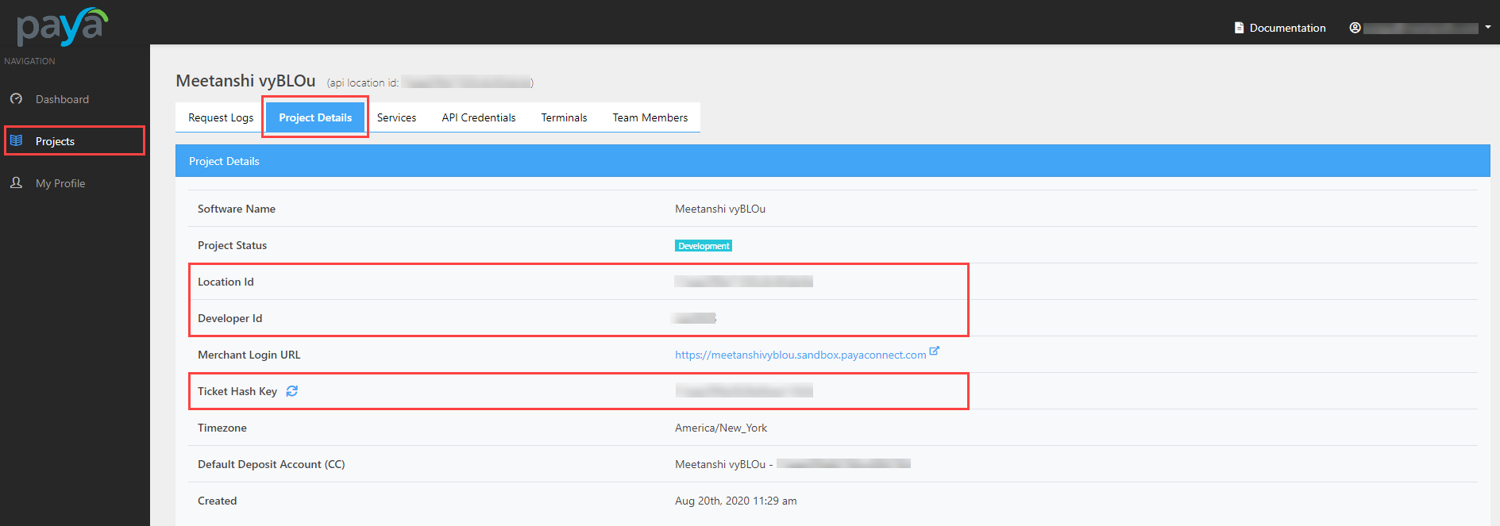
Task: Click the Development status badge
Action: pyautogui.click(x=704, y=246)
